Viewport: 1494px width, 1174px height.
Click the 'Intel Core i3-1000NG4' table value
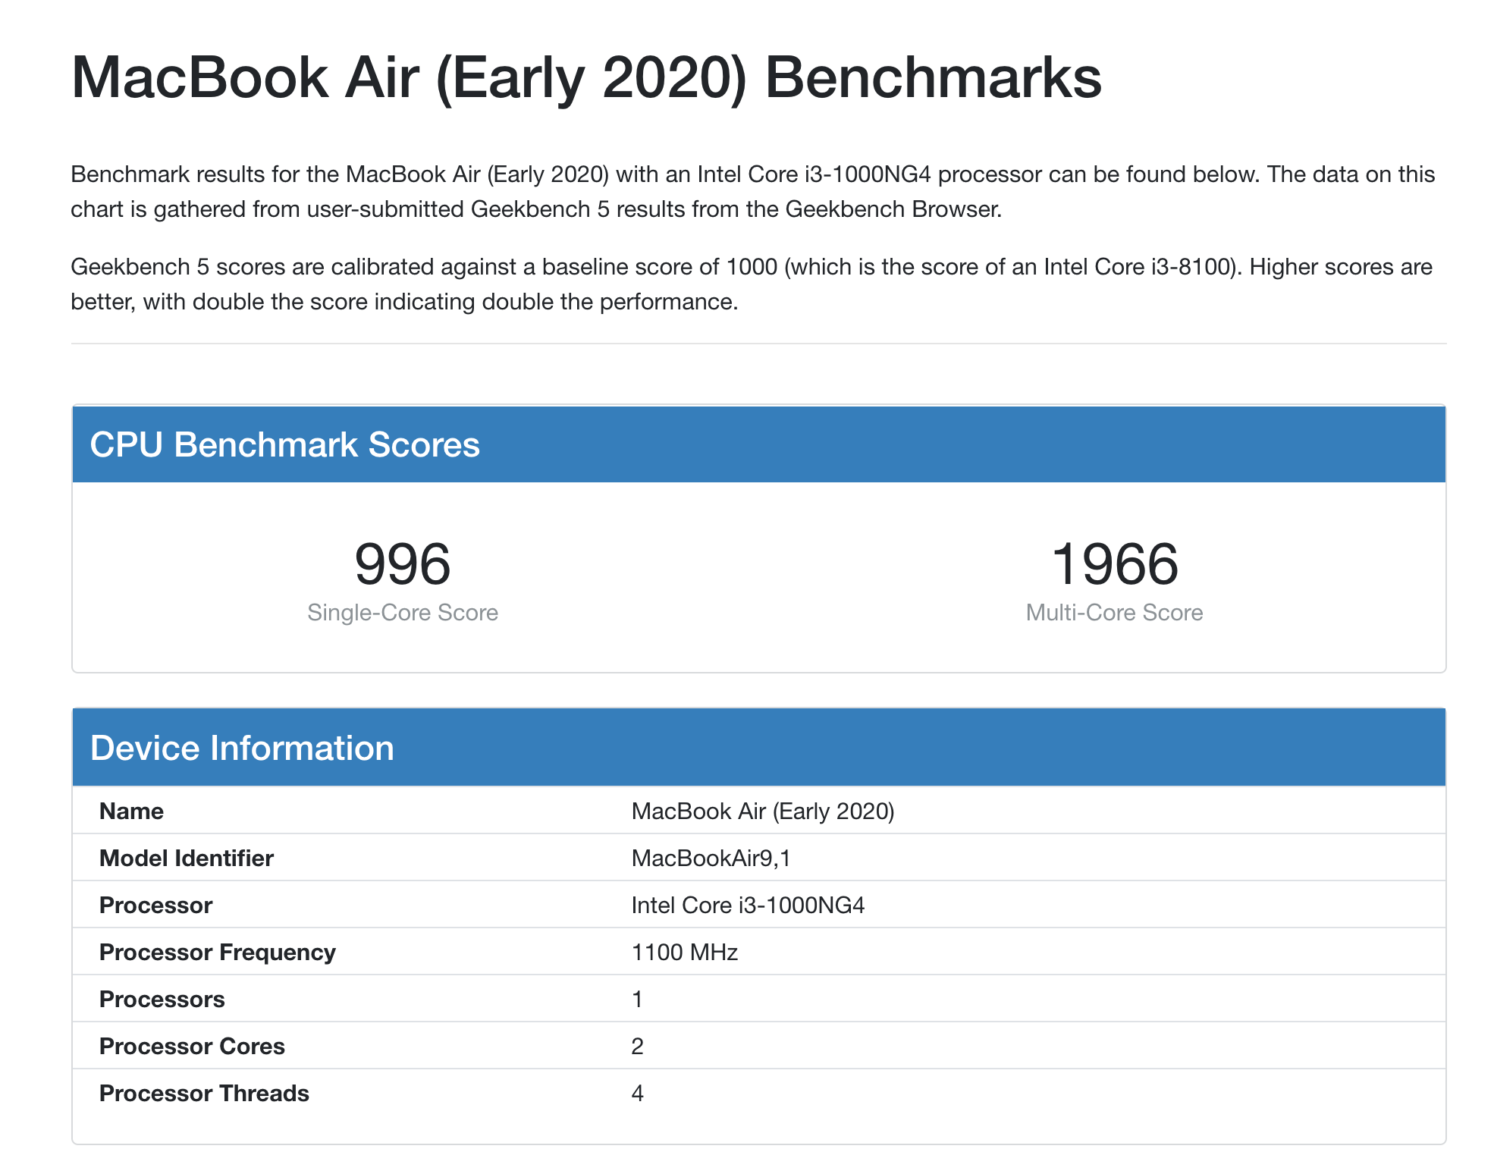pos(748,906)
